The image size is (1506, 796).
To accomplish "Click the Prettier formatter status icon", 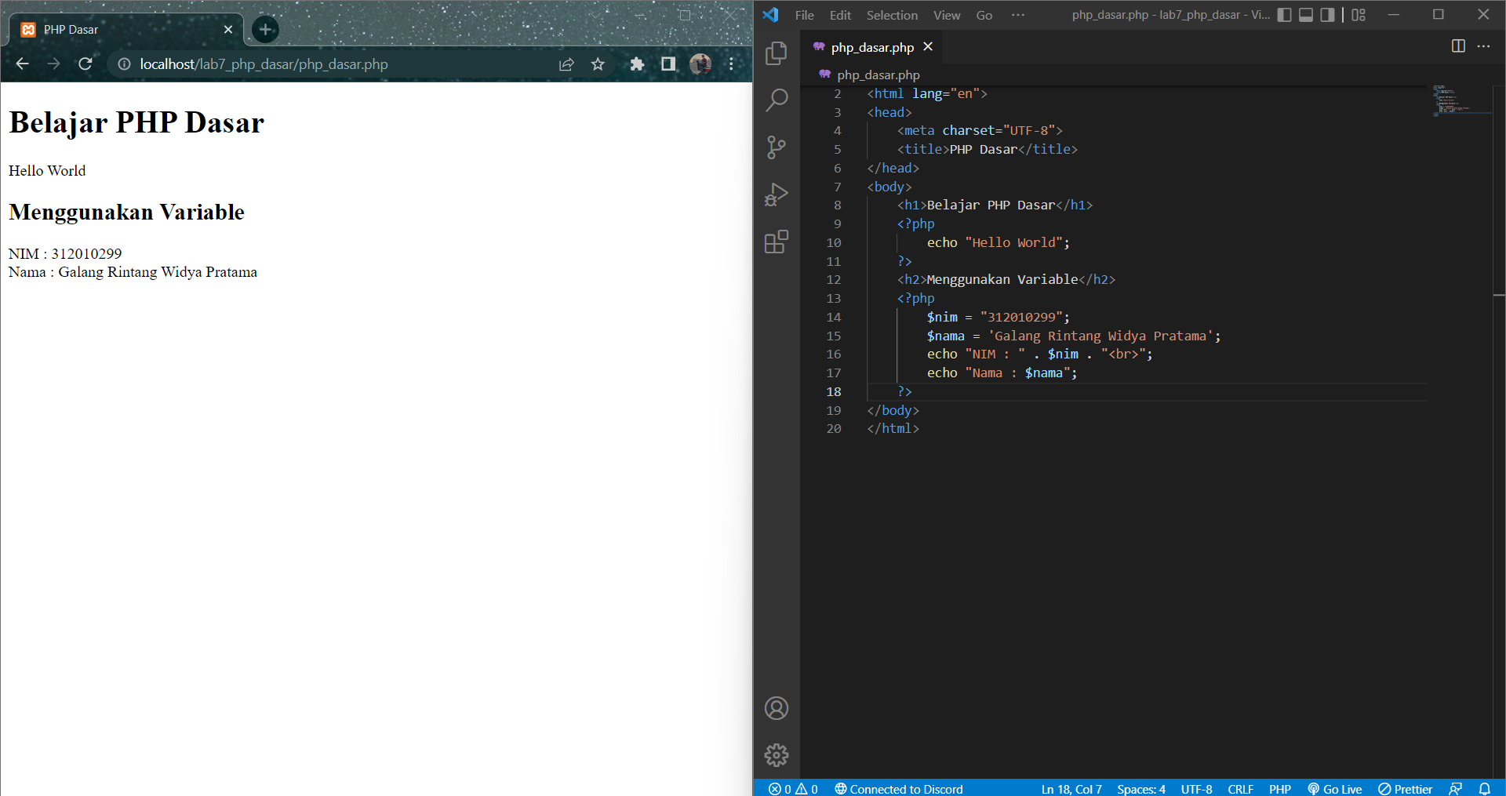I will 1405,789.
